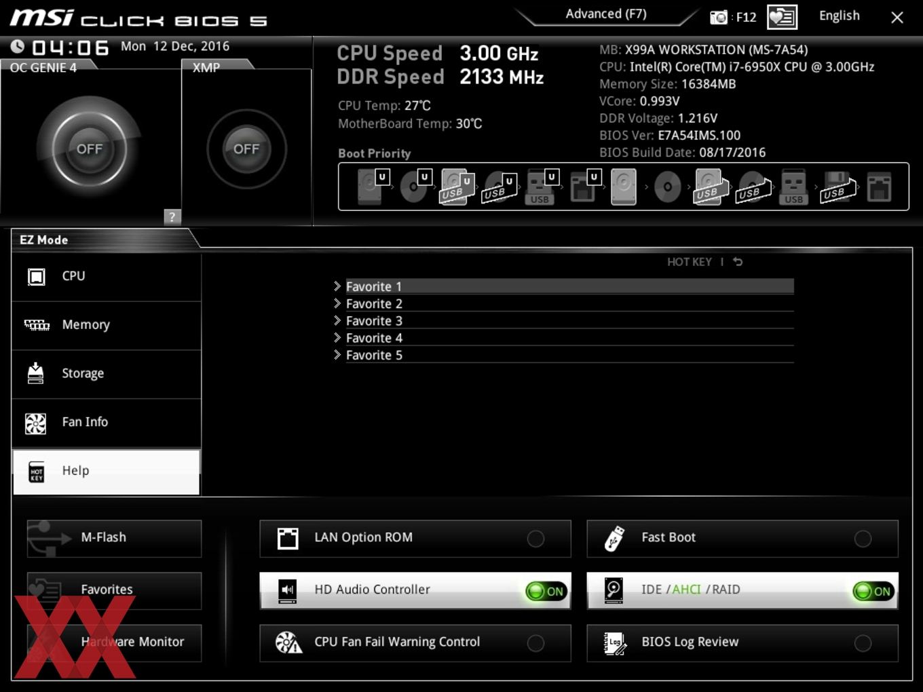The image size is (923, 692).
Task: Enable the BIOS Log Review switch
Action: [x=863, y=643]
